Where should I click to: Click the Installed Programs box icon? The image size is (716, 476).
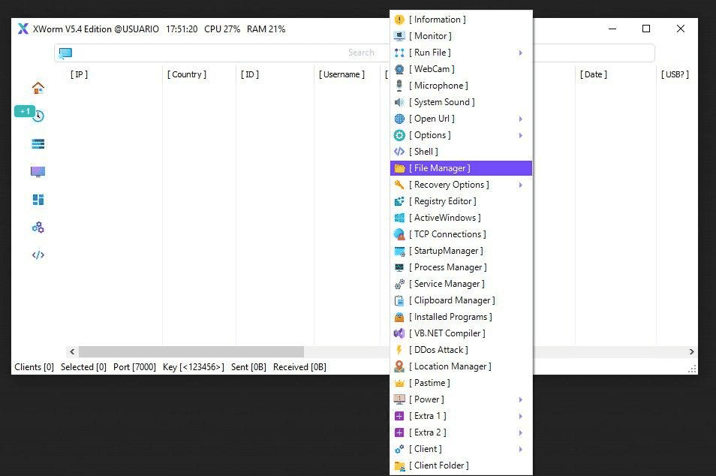click(x=399, y=317)
